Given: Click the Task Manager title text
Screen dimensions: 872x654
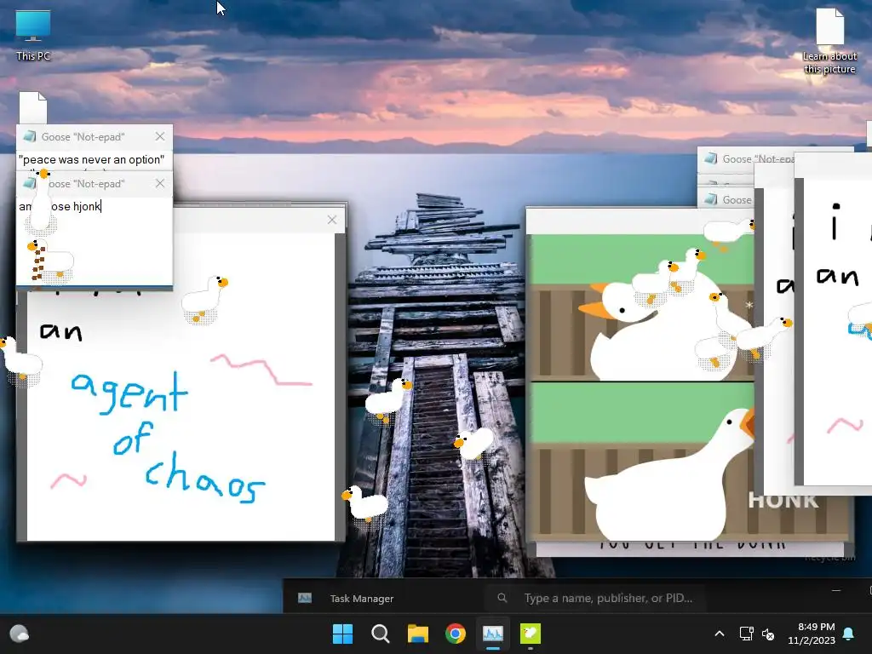Looking at the screenshot, I should [x=361, y=599].
